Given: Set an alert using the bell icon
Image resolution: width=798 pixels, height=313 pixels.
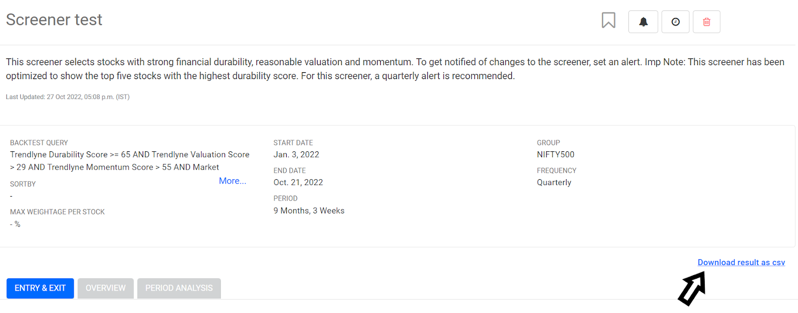Looking at the screenshot, I should coord(643,22).
